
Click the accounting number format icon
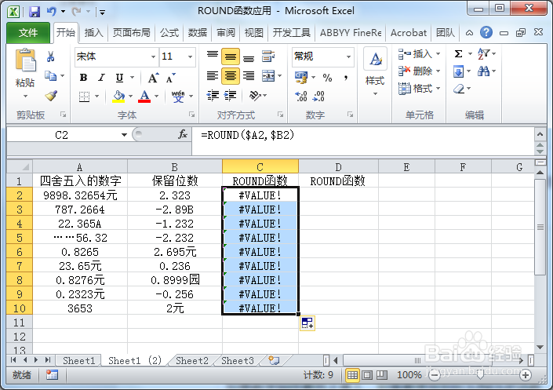[301, 78]
